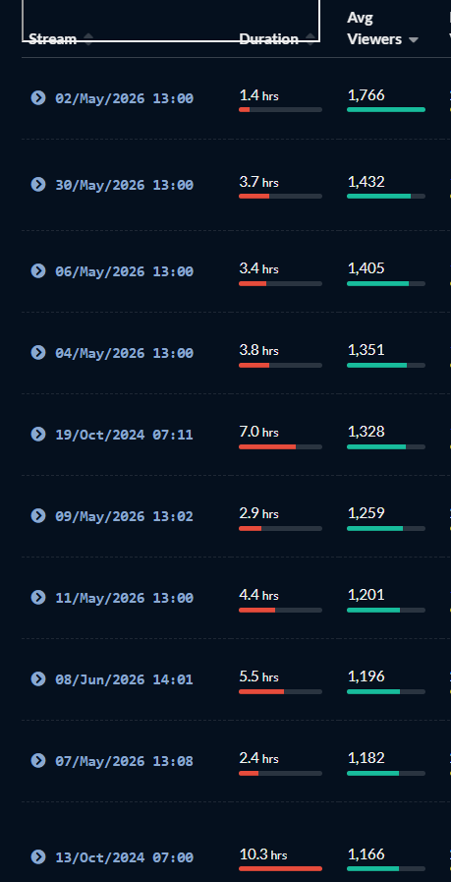This screenshot has height=882, width=451.
Task: Click the arrow icon beside 09/May/2026 13:02
Action: click(37, 516)
